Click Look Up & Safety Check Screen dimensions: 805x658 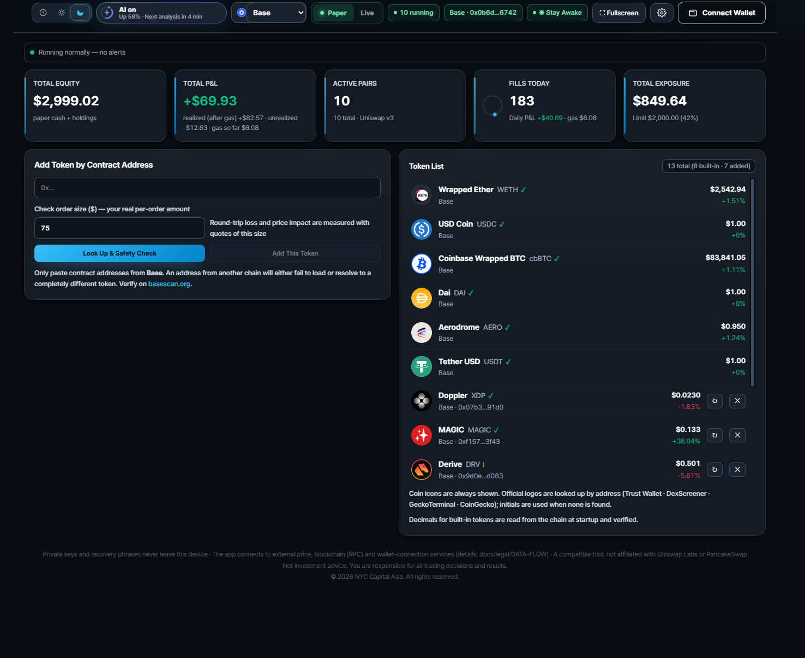(x=119, y=253)
